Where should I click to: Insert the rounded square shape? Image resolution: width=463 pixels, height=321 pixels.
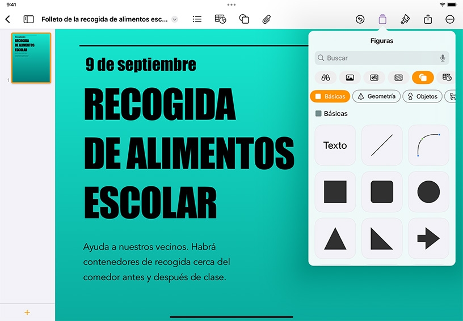pyautogui.click(x=382, y=192)
